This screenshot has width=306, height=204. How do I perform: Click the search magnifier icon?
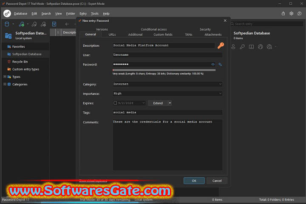pos(232,24)
